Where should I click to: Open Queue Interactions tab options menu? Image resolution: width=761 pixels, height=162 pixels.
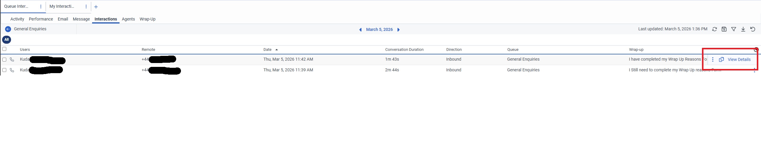(x=41, y=7)
